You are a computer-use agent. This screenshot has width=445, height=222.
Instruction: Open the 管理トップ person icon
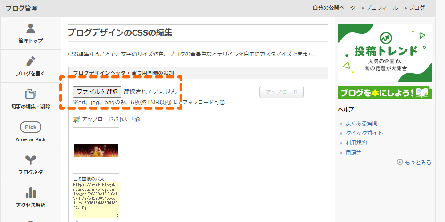(x=31, y=28)
